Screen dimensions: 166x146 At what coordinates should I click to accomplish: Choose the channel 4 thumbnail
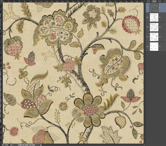coord(154,37)
